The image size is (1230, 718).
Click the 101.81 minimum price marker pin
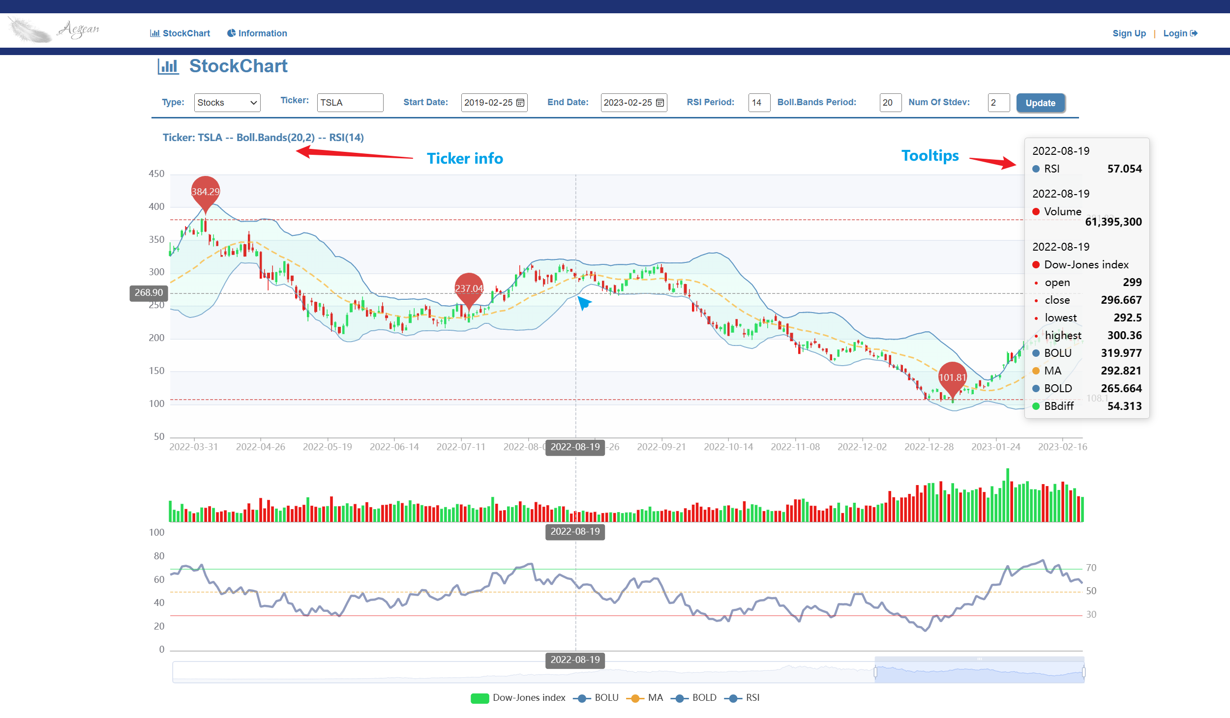[x=952, y=378]
